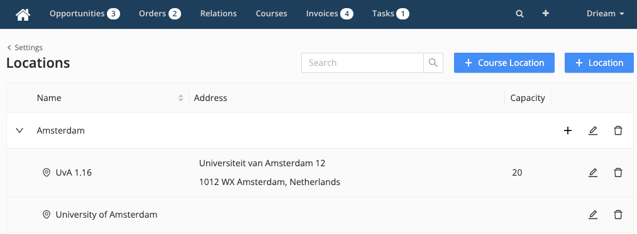Click the Name column header
The height and width of the screenshot is (234, 637).
point(49,98)
